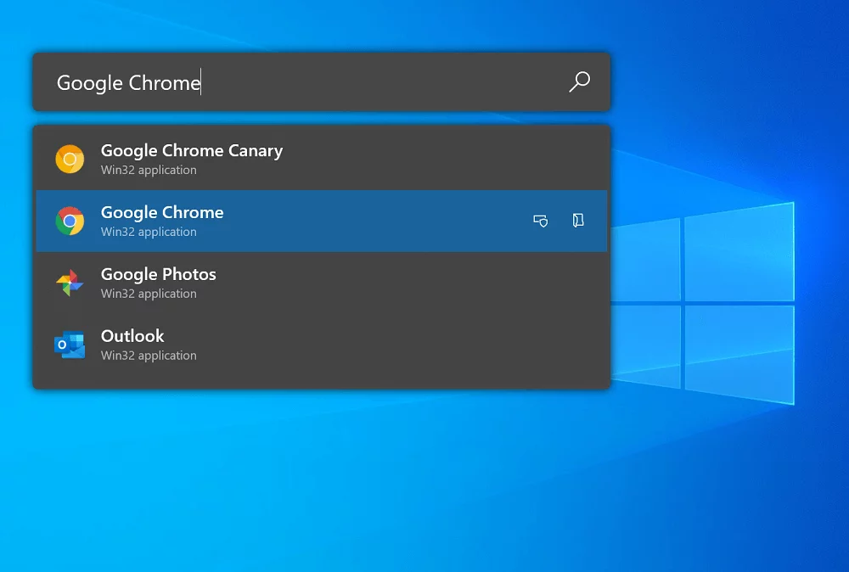Click Win32 application subtitle under Outlook
Screen dimensions: 849x572
(x=149, y=356)
